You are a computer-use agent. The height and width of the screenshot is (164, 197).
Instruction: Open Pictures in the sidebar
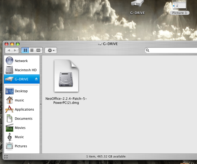[22, 146]
